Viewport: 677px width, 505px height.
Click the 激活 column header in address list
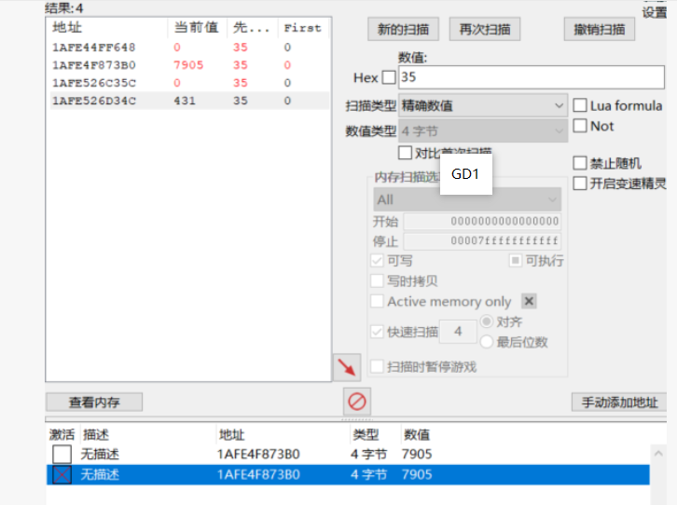62,434
